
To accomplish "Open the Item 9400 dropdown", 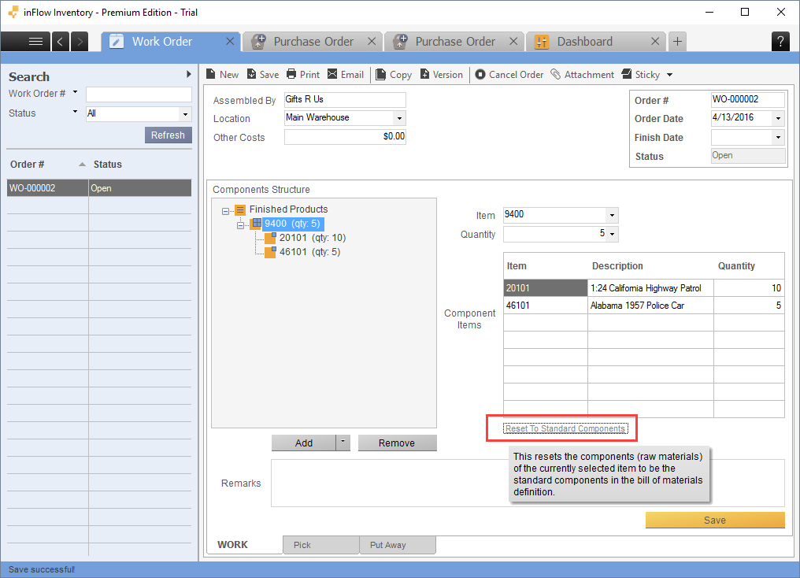I will click(613, 215).
